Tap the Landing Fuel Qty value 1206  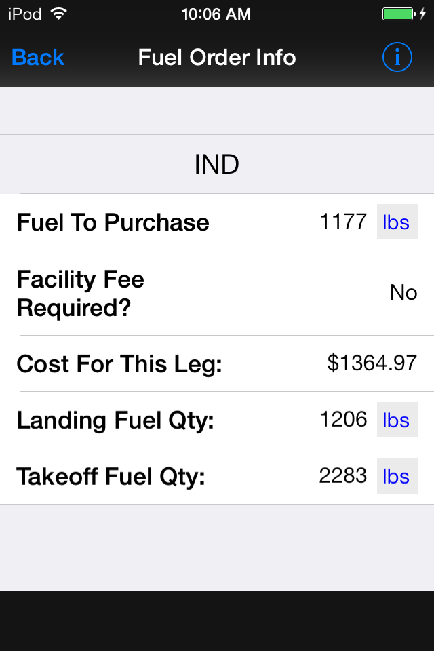point(343,419)
